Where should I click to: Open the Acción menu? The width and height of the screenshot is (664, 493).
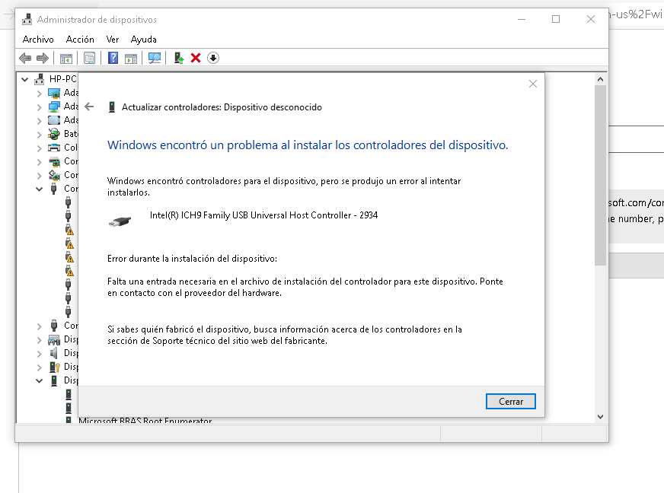[80, 40]
